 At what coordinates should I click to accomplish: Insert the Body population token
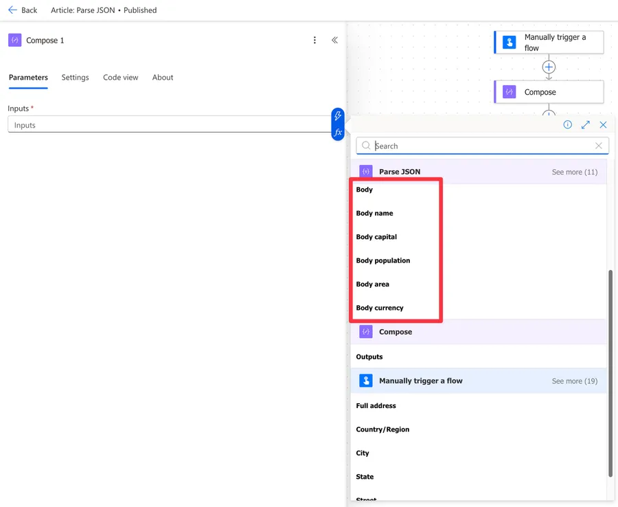point(382,261)
